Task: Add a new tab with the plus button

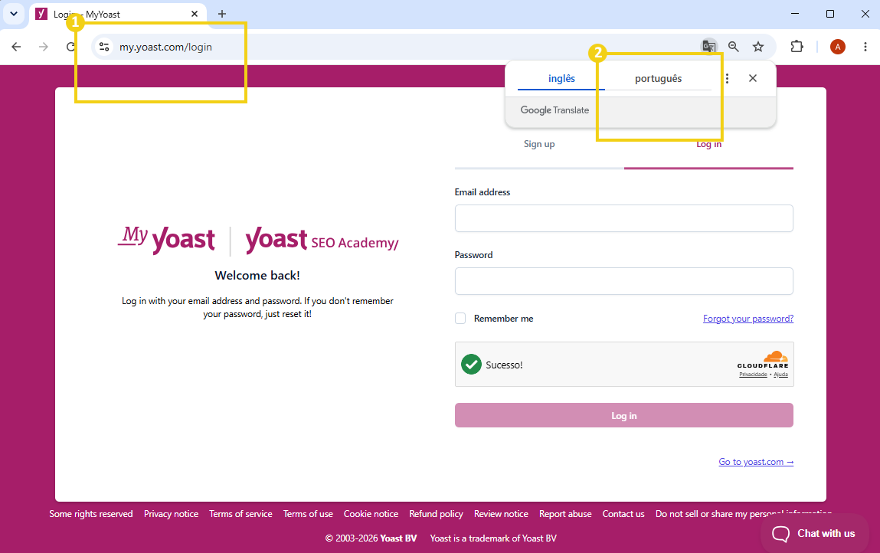Action: [222, 14]
